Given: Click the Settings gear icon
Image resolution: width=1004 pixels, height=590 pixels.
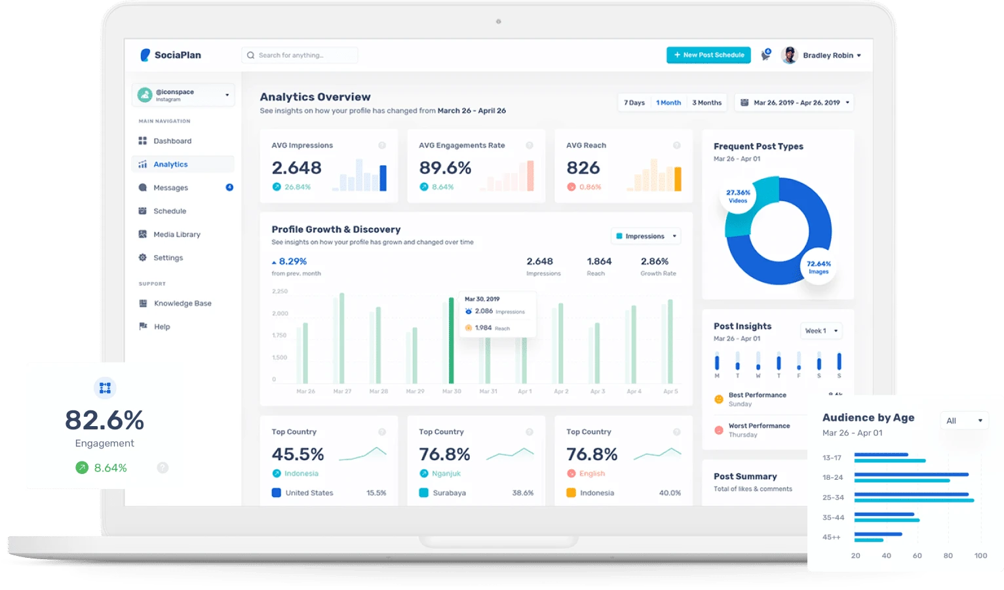Looking at the screenshot, I should click(x=143, y=258).
